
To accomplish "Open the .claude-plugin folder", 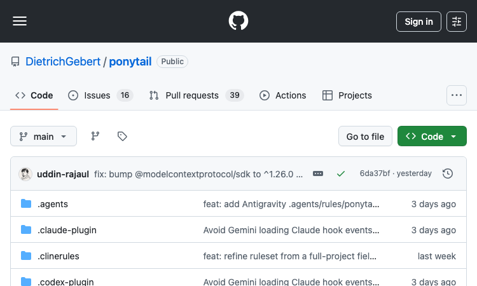I will [67, 230].
